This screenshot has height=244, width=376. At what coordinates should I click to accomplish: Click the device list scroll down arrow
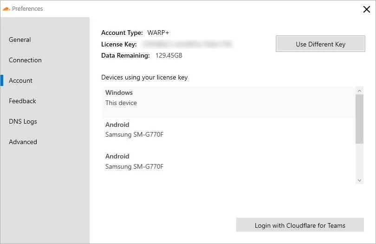tap(359, 180)
